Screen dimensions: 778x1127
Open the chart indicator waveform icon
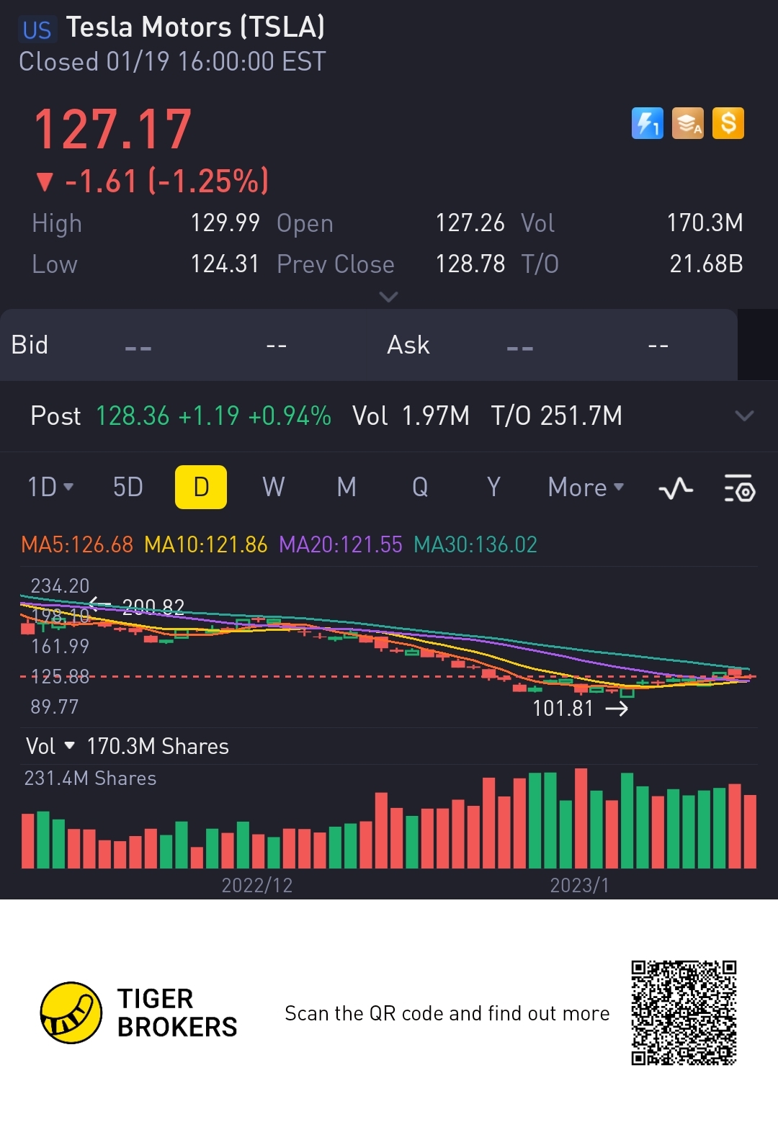676,489
